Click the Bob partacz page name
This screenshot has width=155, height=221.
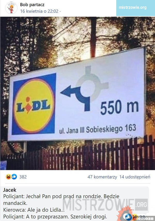tap(32, 5)
